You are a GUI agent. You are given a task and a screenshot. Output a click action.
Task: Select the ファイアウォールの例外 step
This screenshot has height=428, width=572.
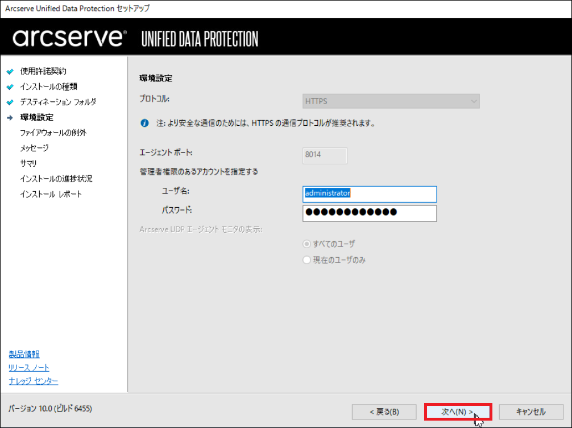53,133
